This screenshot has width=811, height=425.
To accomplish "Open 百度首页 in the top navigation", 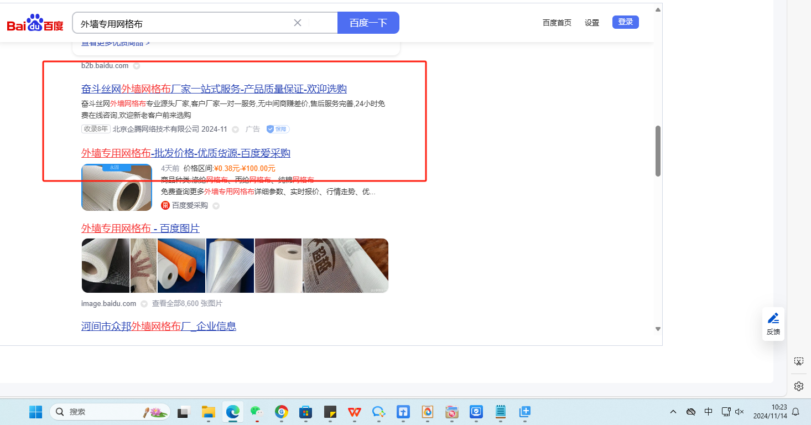I will (557, 23).
